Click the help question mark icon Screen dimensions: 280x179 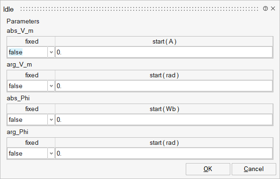click(x=265, y=8)
